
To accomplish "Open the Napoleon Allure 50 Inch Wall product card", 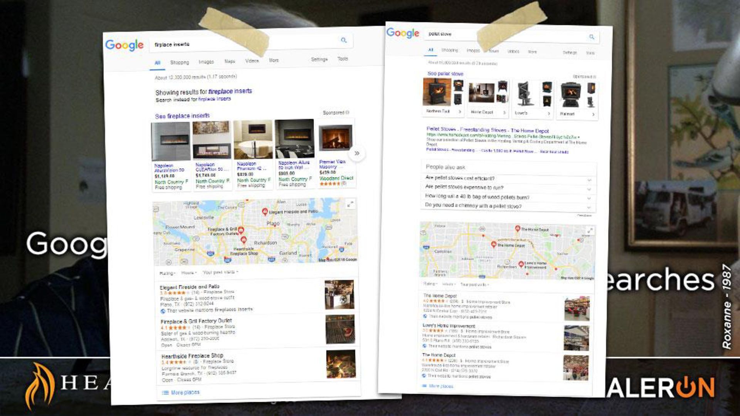I will point(294,153).
